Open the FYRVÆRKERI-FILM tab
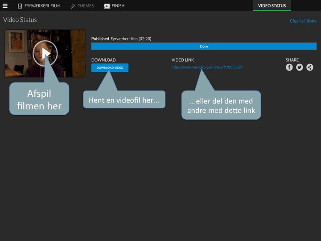 click(x=39, y=6)
